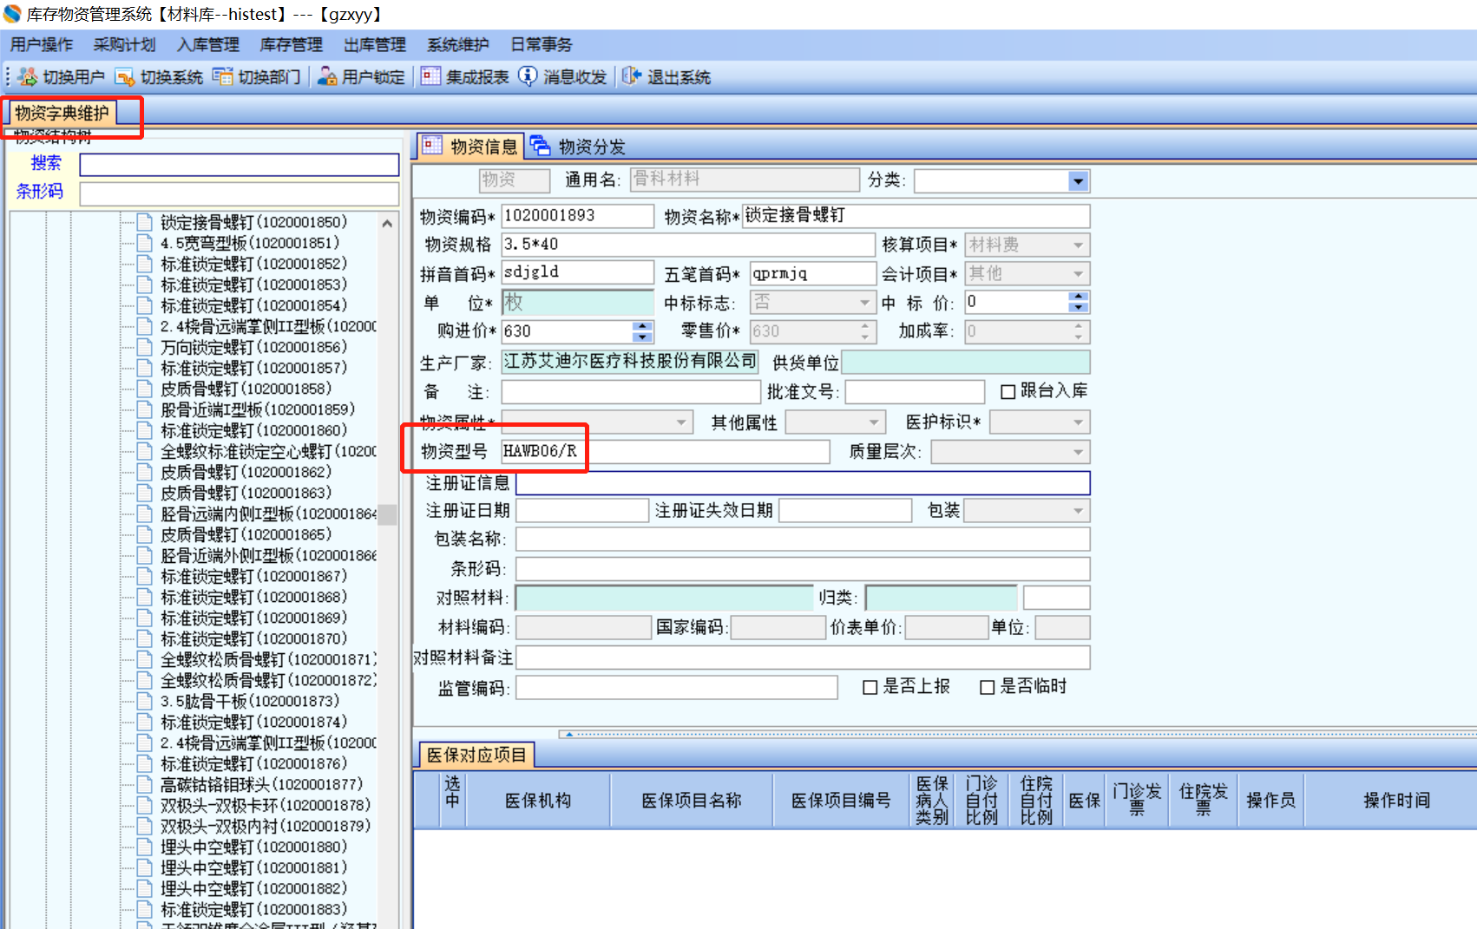
Task: Click the 操作时间 column header
Action: click(x=1396, y=801)
